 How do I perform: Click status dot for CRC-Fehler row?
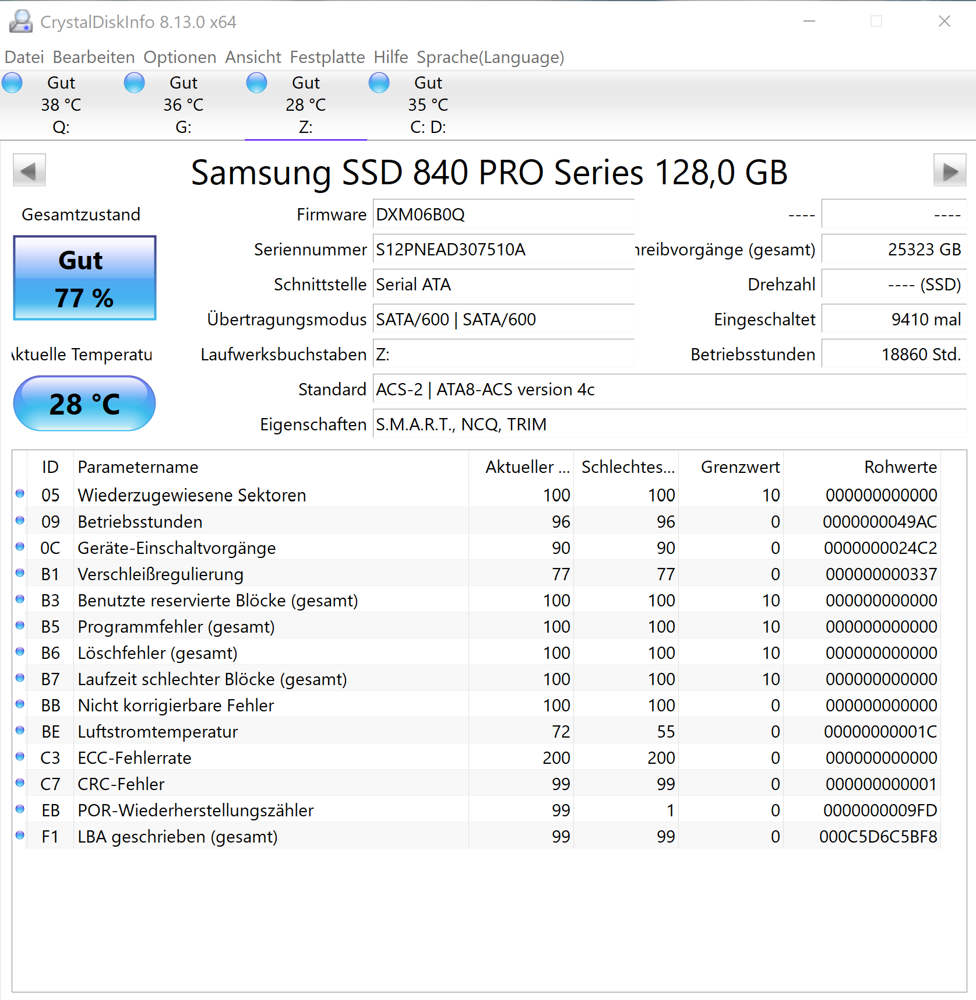[20, 783]
